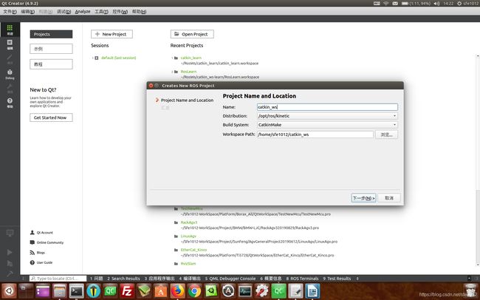This screenshot has width=480, height=300.
Task: Click the 取消 (Cancel) button in the dialog
Action: [389, 198]
